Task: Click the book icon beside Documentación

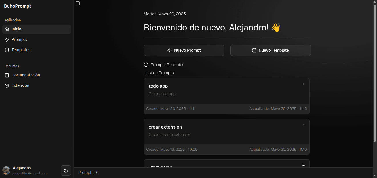Action: [x=7, y=75]
